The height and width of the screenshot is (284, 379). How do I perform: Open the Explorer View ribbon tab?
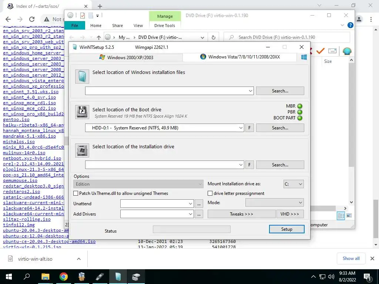138,26
